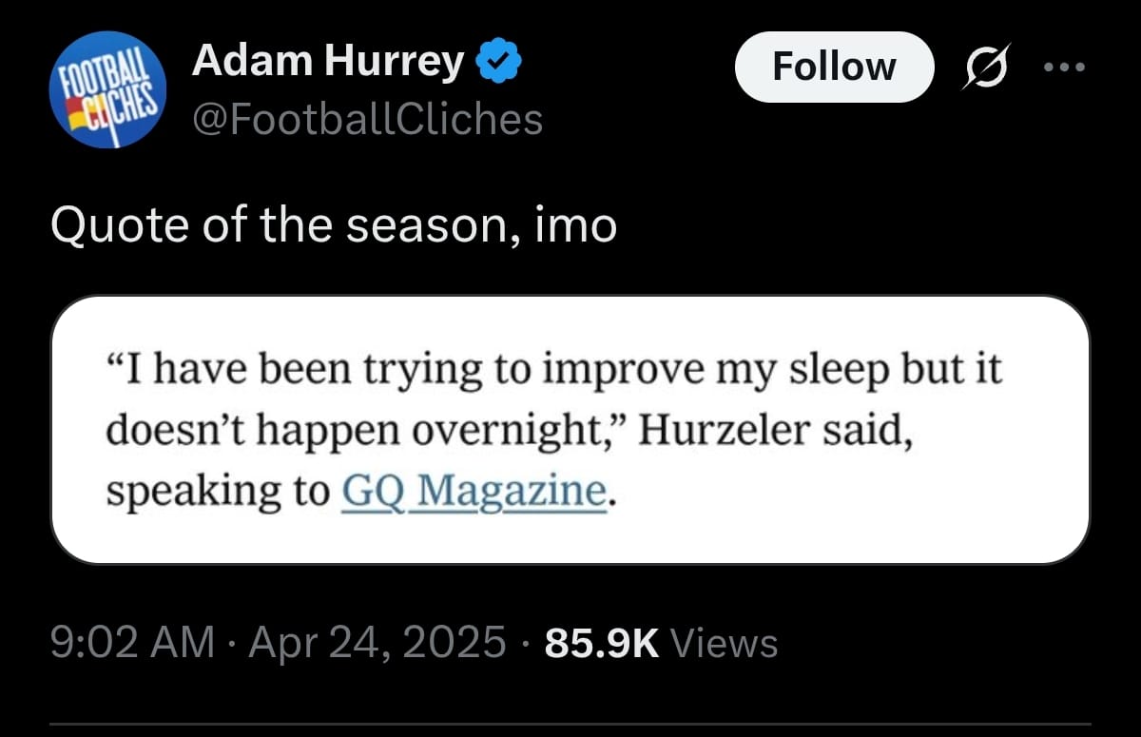Open the embedded quote screenshot image
This screenshot has height=737, width=1141.
pyautogui.click(x=570, y=429)
